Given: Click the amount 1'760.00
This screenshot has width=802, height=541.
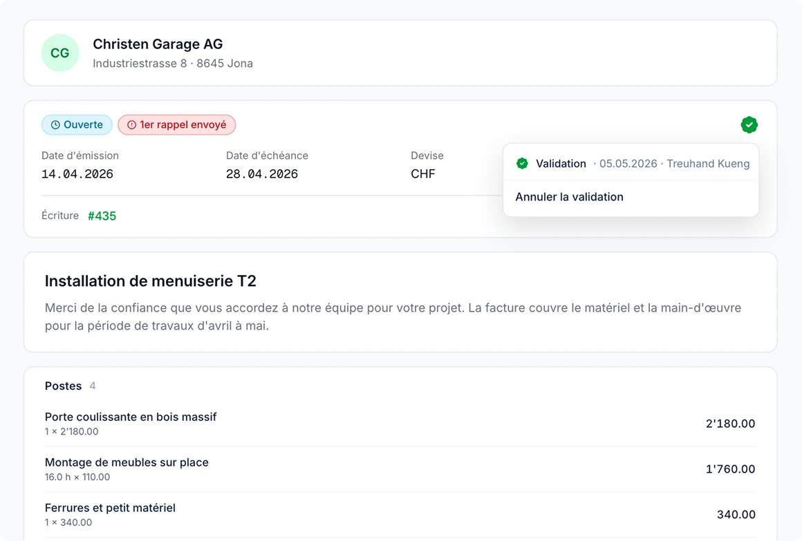Looking at the screenshot, I should click(x=730, y=469).
